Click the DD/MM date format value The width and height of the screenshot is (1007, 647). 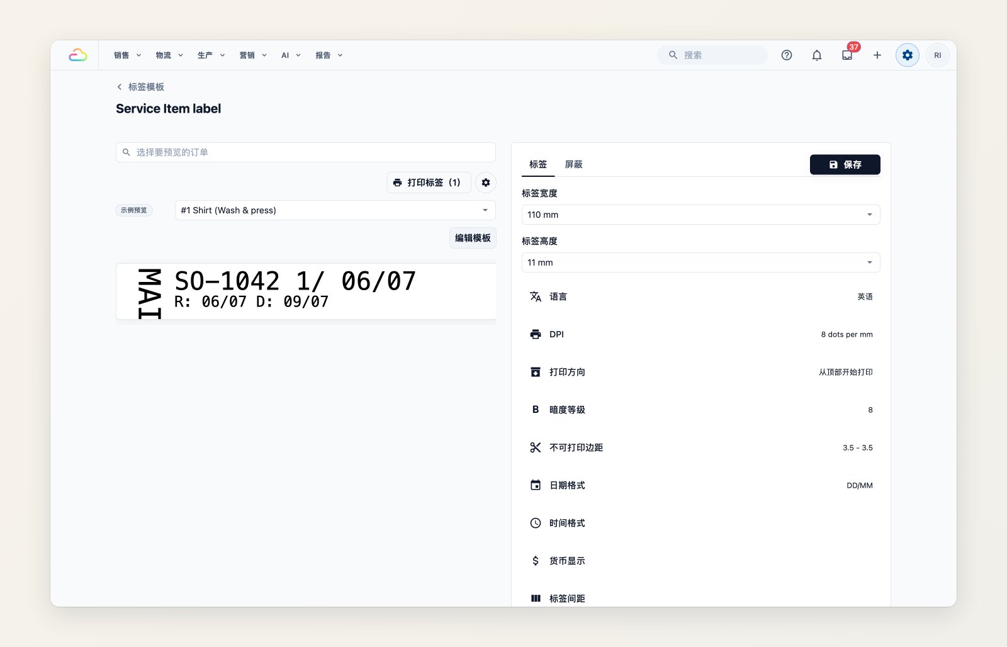click(860, 485)
